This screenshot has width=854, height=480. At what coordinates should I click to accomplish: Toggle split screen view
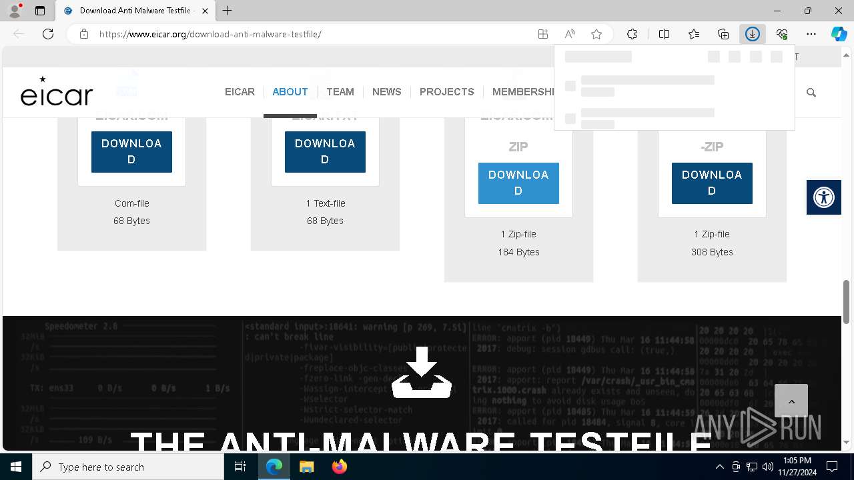[664, 34]
